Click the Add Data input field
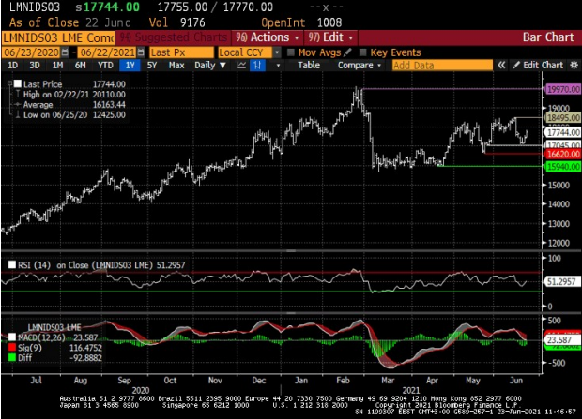582x419 pixels. point(442,66)
